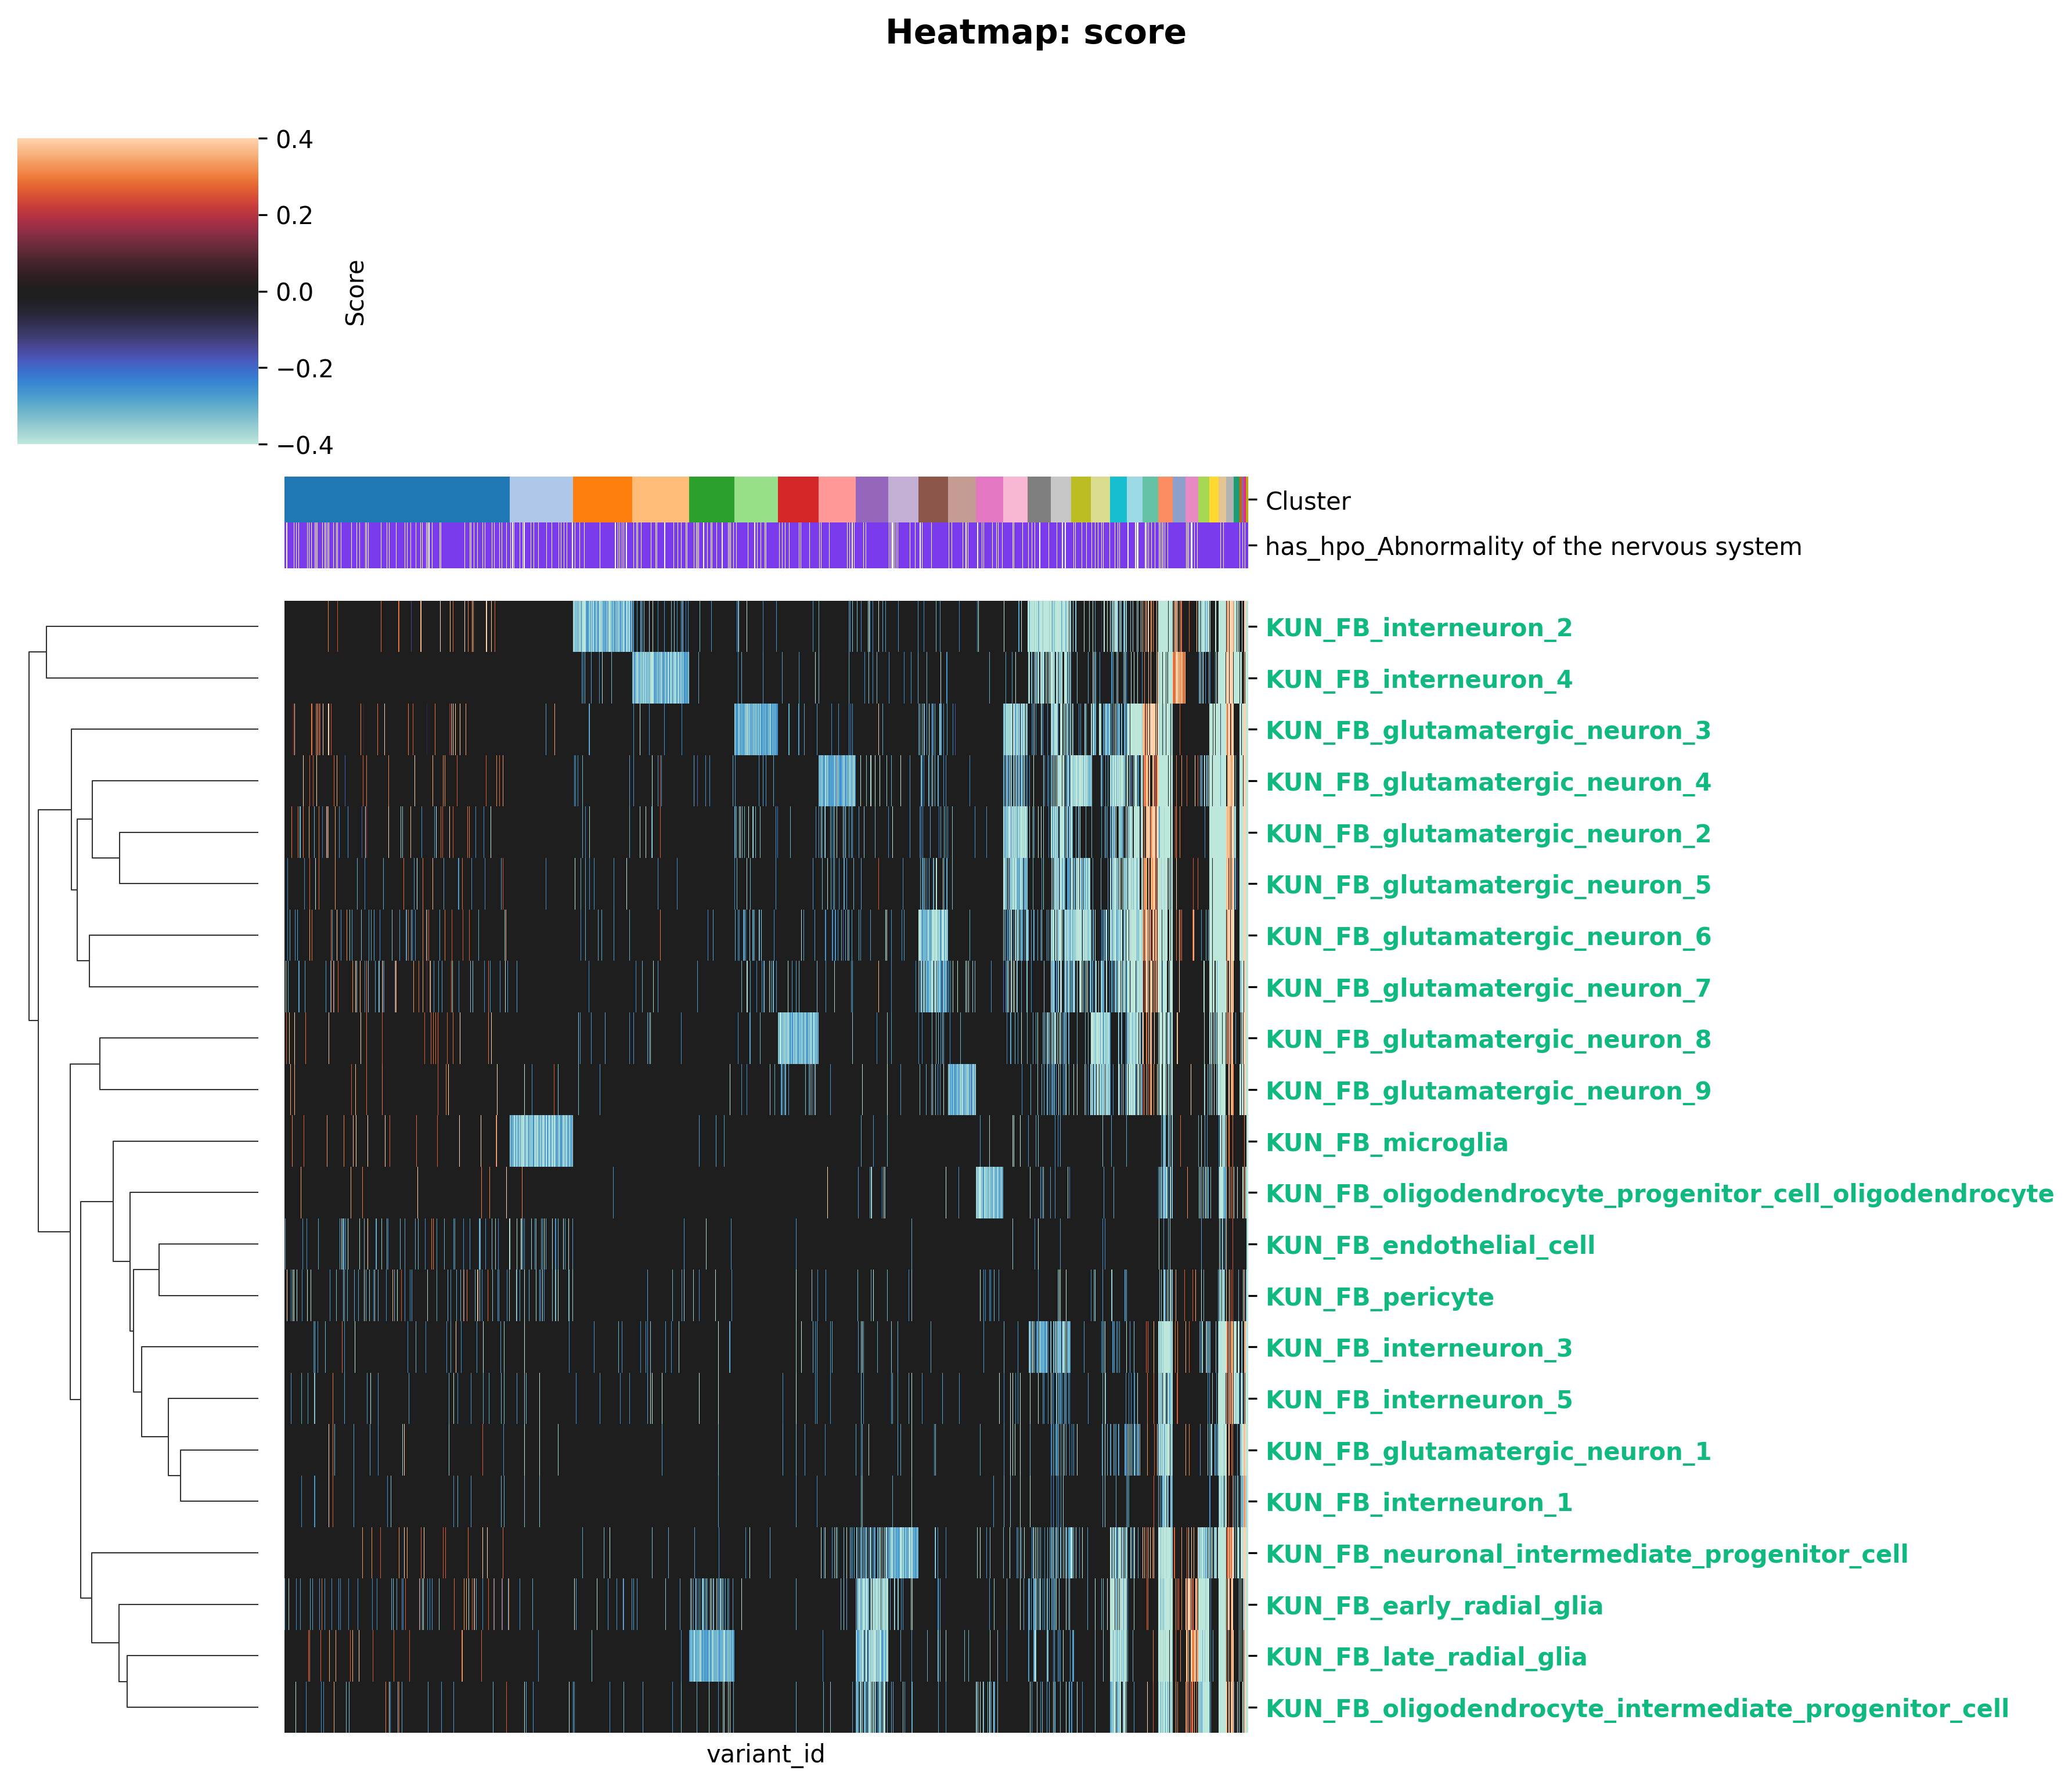Click the red cluster block
This screenshot has width=2072, height=1785.
[798, 499]
